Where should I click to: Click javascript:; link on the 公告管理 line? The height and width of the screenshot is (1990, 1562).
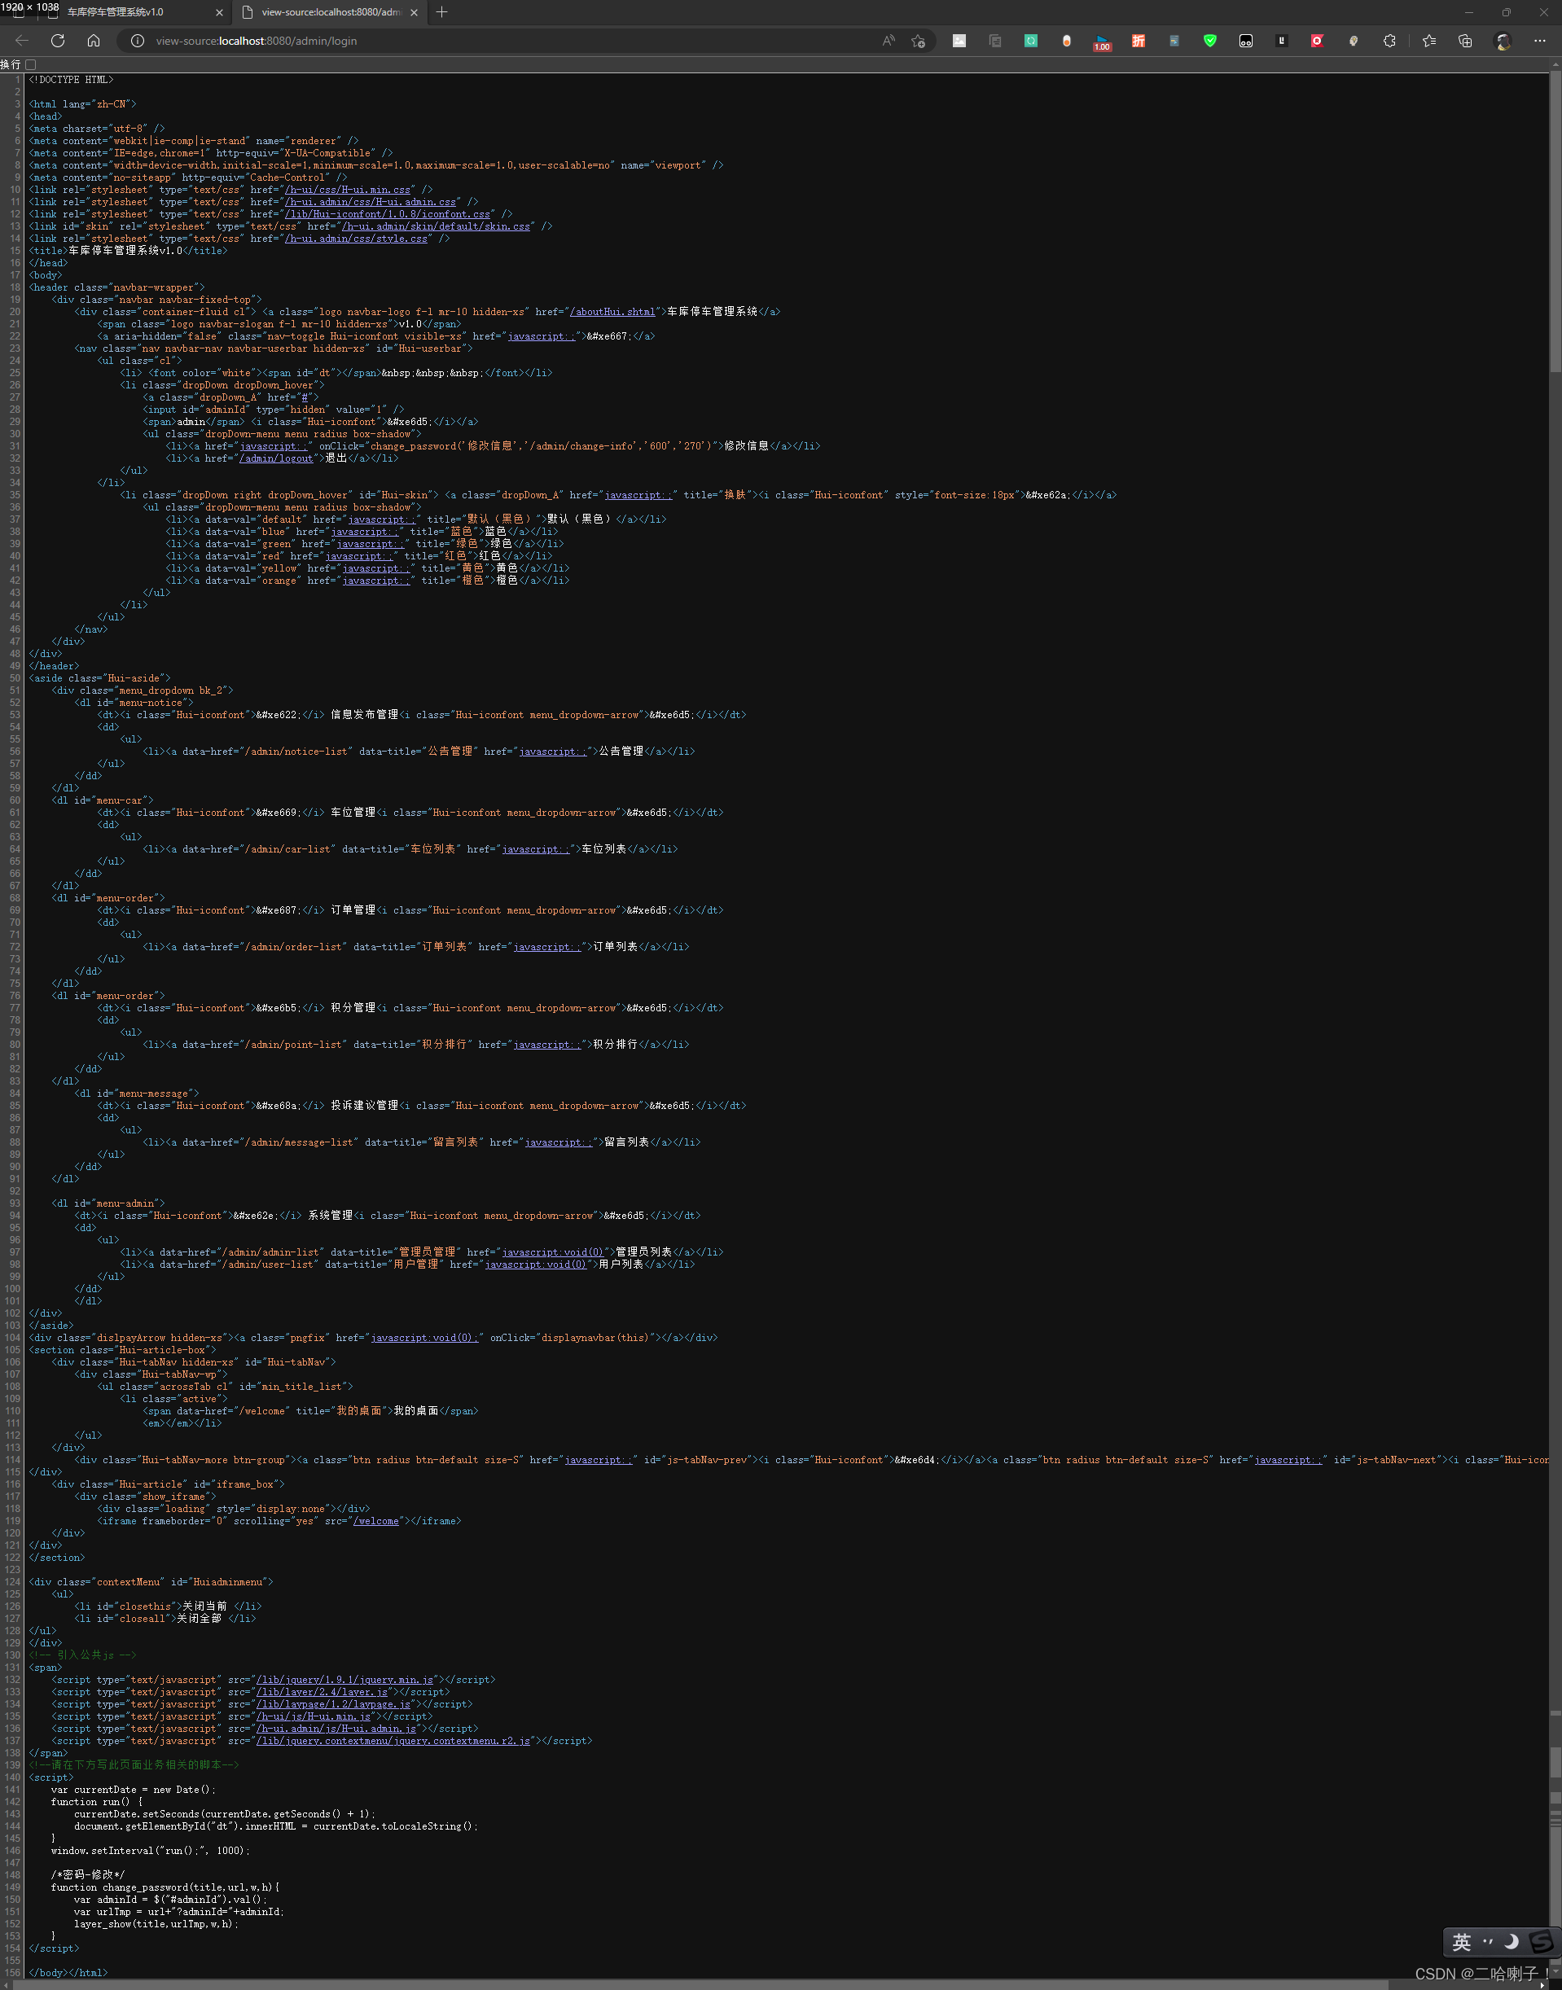pyautogui.click(x=553, y=752)
